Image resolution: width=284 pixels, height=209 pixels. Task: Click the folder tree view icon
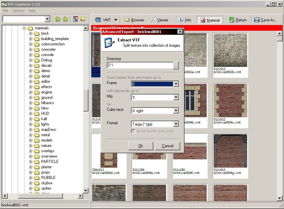[75, 19]
